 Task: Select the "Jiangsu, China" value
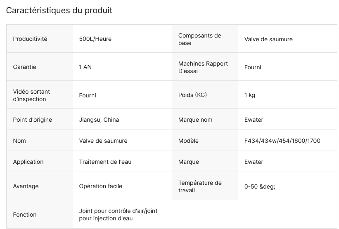pos(99,120)
